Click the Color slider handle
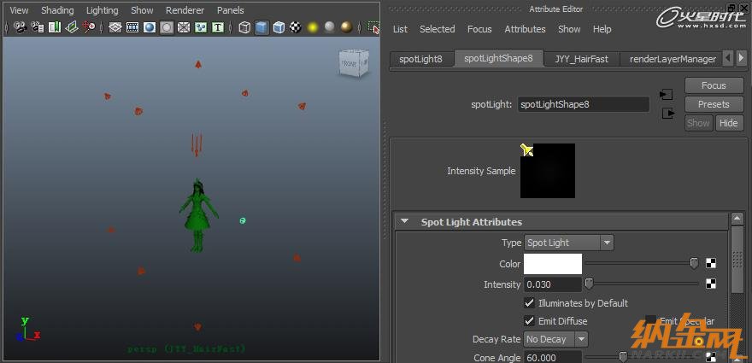 tap(694, 263)
